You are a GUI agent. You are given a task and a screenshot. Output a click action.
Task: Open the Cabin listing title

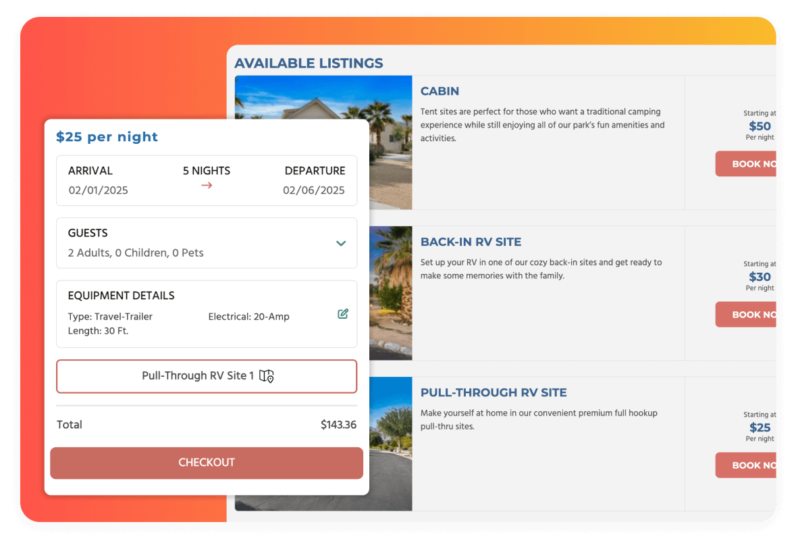point(440,91)
